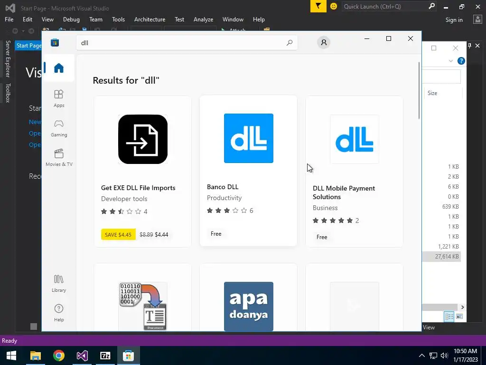Click DLL Mobile Payment Solutions title

(344, 192)
